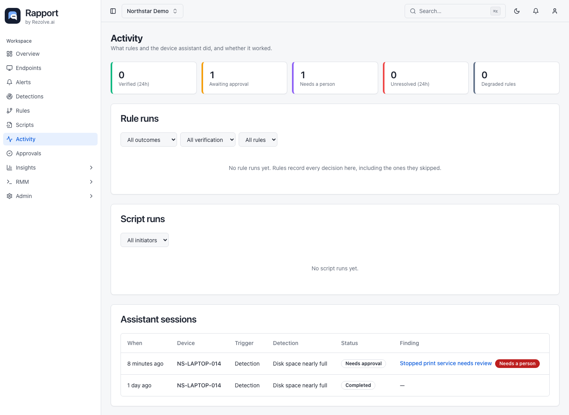Screen dimensions: 569x415
Task: Click the Completed status badge
Action: pos(358,385)
